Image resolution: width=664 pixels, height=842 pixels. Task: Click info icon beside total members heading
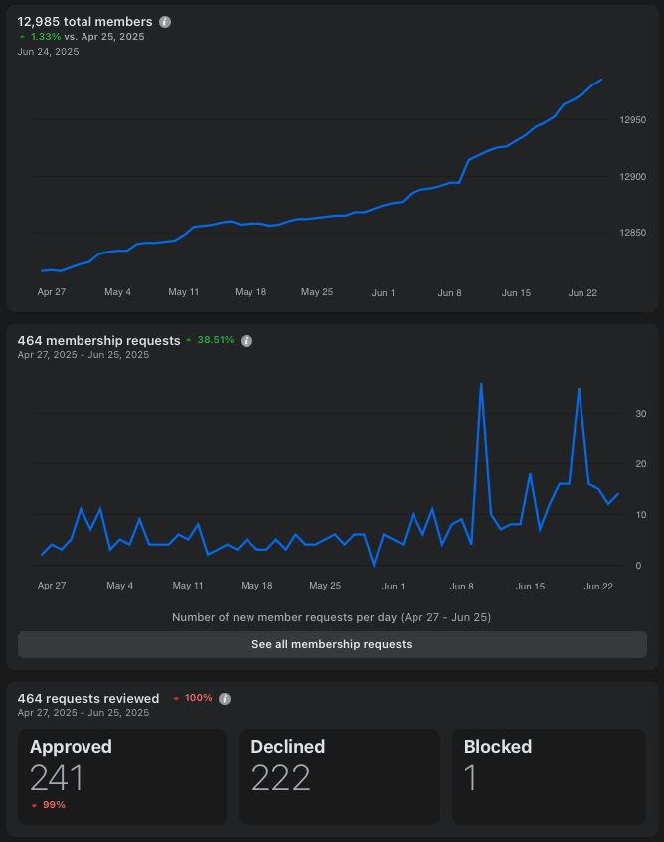click(x=165, y=22)
